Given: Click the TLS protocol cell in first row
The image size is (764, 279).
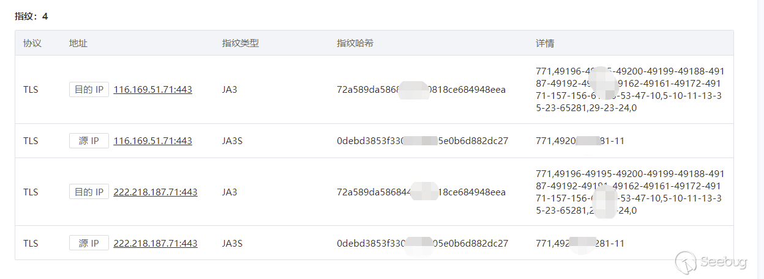Looking at the screenshot, I should click(x=31, y=90).
